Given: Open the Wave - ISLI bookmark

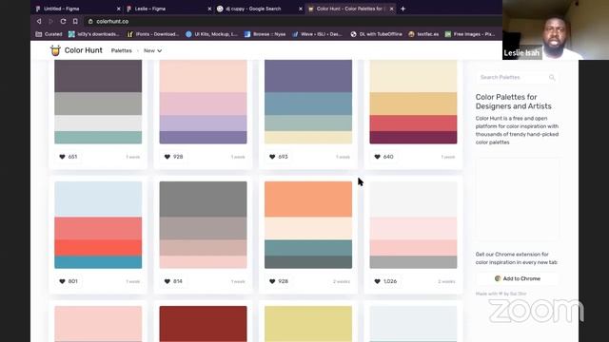Looking at the screenshot, I should [317, 34].
